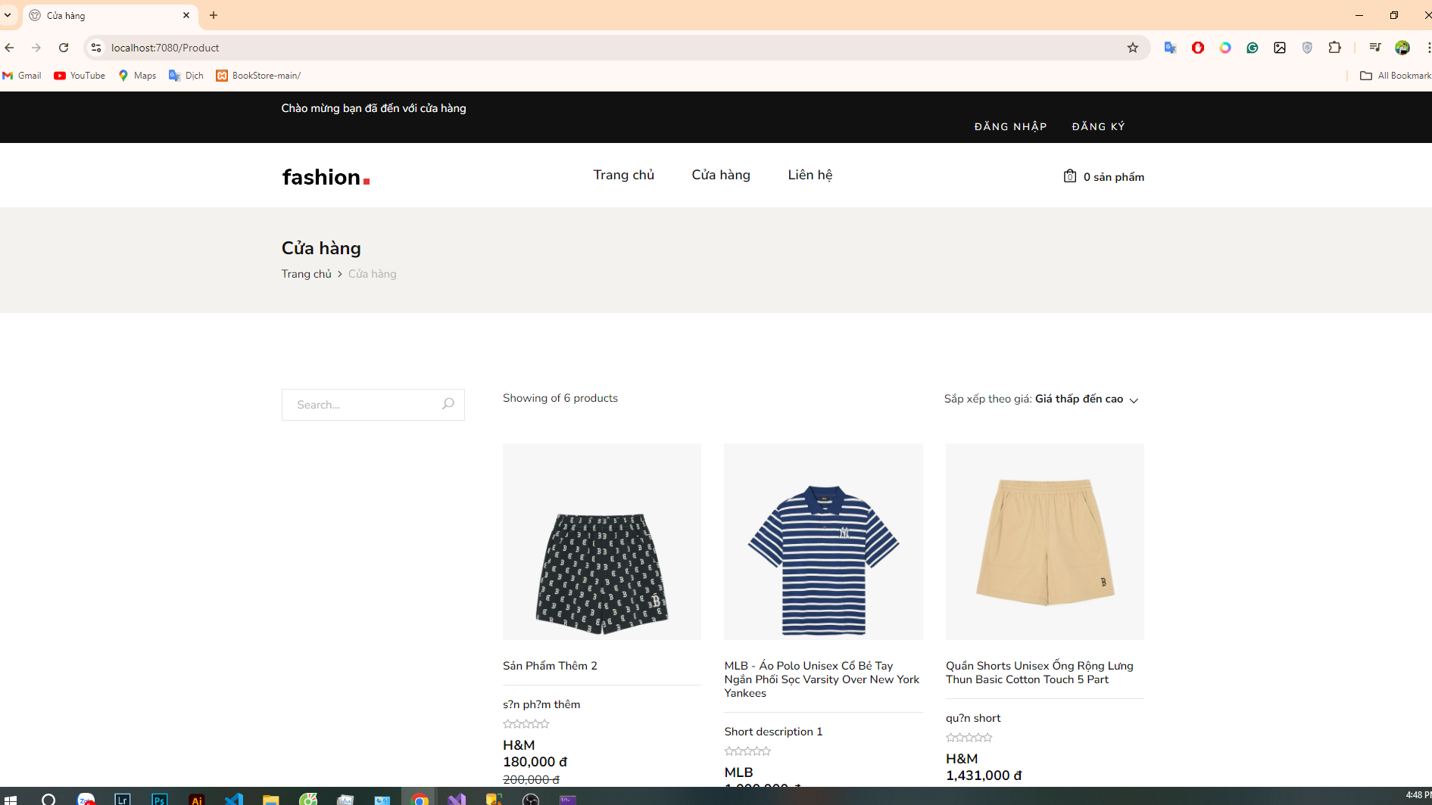Bookmark this page with the star icon
The image size is (1432, 805).
tap(1133, 48)
